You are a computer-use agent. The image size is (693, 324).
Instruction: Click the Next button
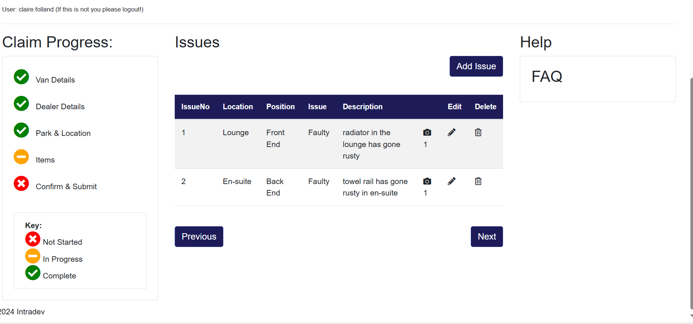[487, 237]
